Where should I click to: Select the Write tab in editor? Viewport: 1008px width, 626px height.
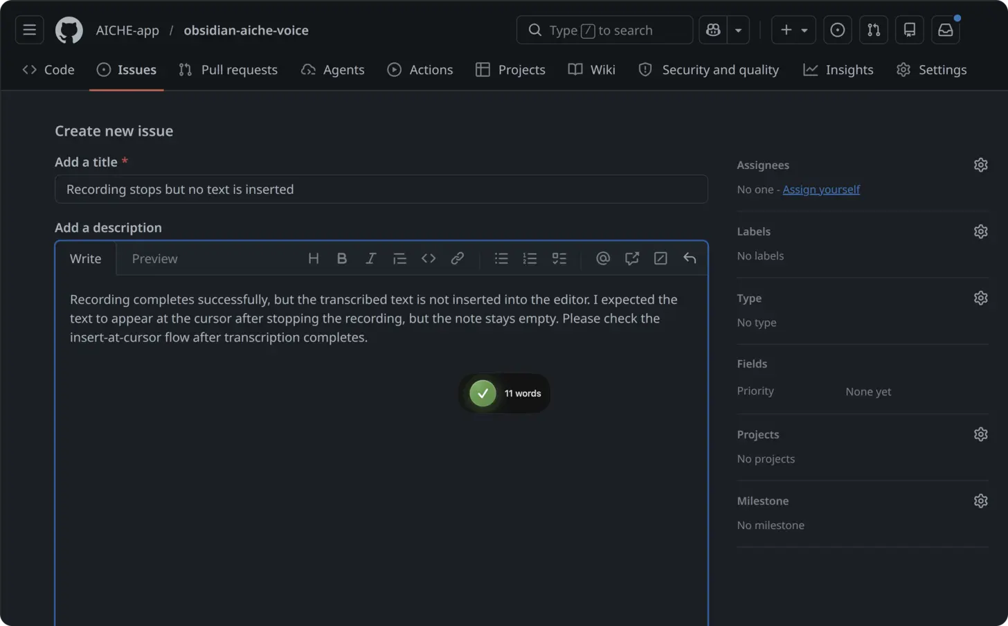tap(86, 258)
